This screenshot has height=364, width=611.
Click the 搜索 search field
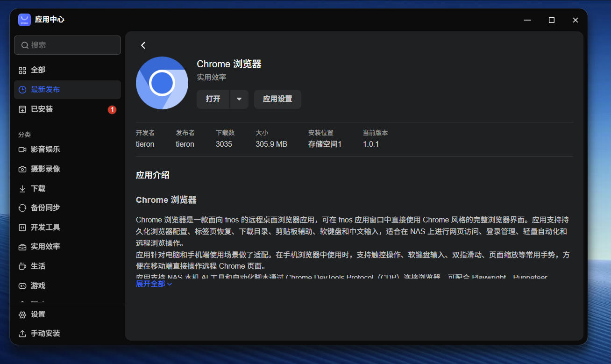67,45
